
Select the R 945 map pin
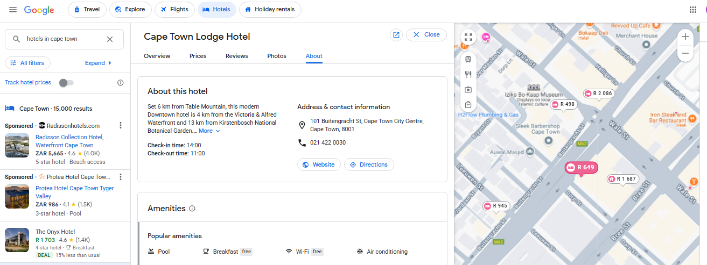coord(496,206)
